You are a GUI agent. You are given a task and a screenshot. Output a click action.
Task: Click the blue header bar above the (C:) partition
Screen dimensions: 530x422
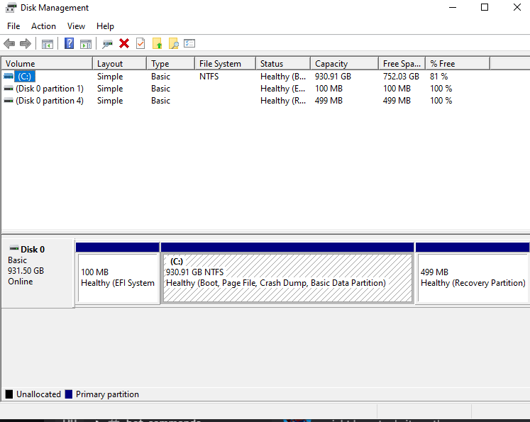point(287,247)
